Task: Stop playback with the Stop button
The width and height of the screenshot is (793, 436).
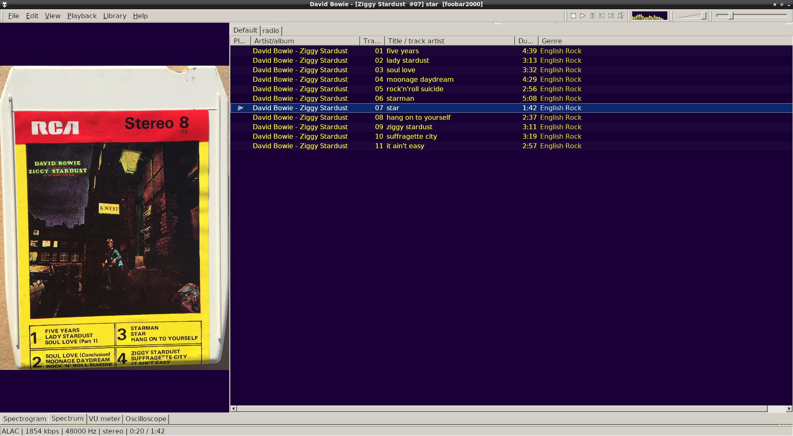Action: click(573, 16)
